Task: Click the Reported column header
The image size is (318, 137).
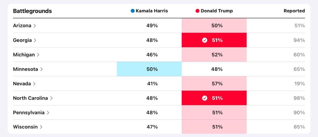Action: click(294, 11)
